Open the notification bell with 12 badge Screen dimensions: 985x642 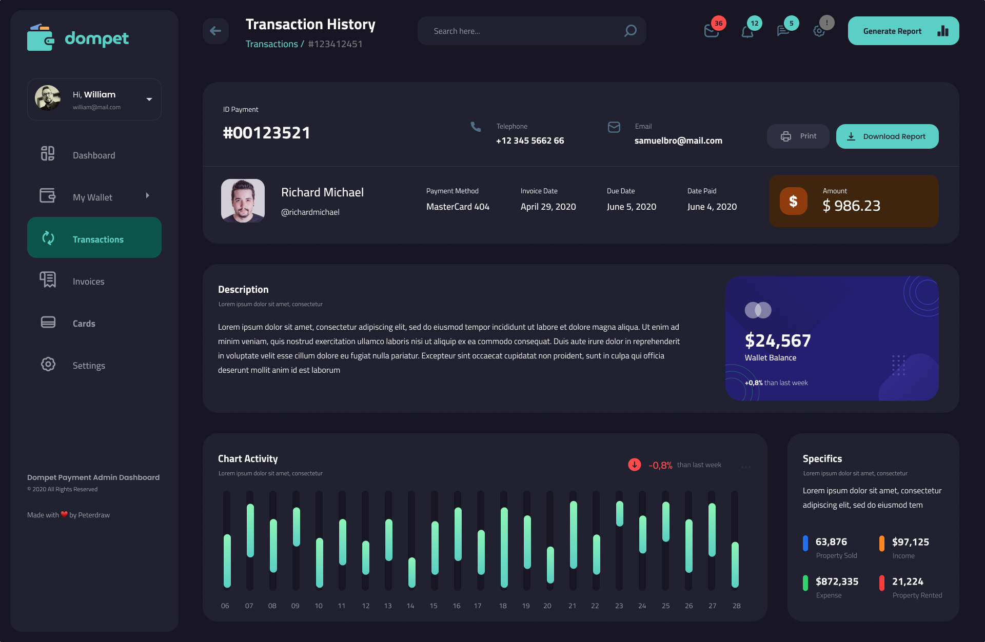click(x=747, y=31)
